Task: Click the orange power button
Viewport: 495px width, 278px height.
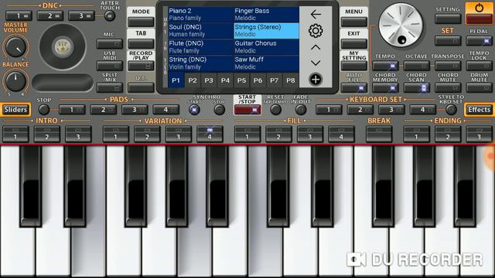Action: [x=479, y=13]
